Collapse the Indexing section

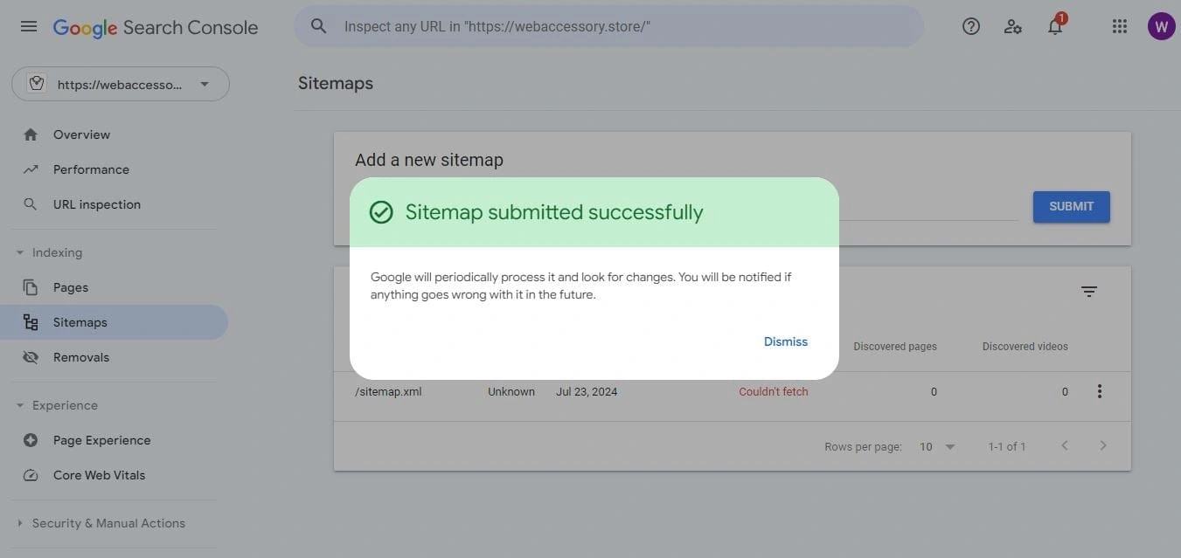pos(20,252)
